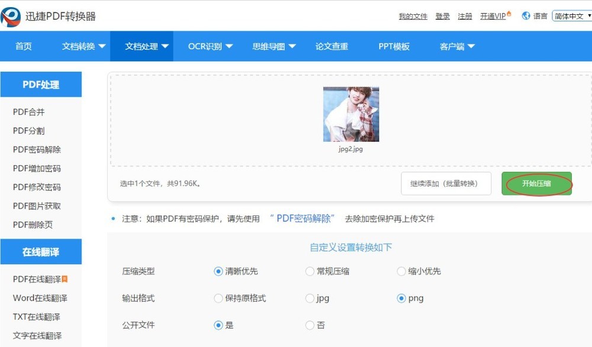Open PPT模板 in navigation bar
The width and height of the screenshot is (592, 347).
[394, 46]
